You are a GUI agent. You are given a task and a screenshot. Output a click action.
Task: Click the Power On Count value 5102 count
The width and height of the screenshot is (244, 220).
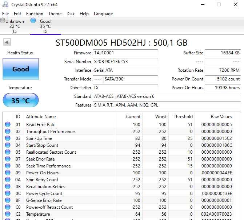tap(223, 79)
